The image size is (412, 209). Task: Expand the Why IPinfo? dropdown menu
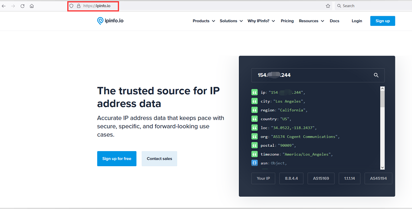pos(261,21)
